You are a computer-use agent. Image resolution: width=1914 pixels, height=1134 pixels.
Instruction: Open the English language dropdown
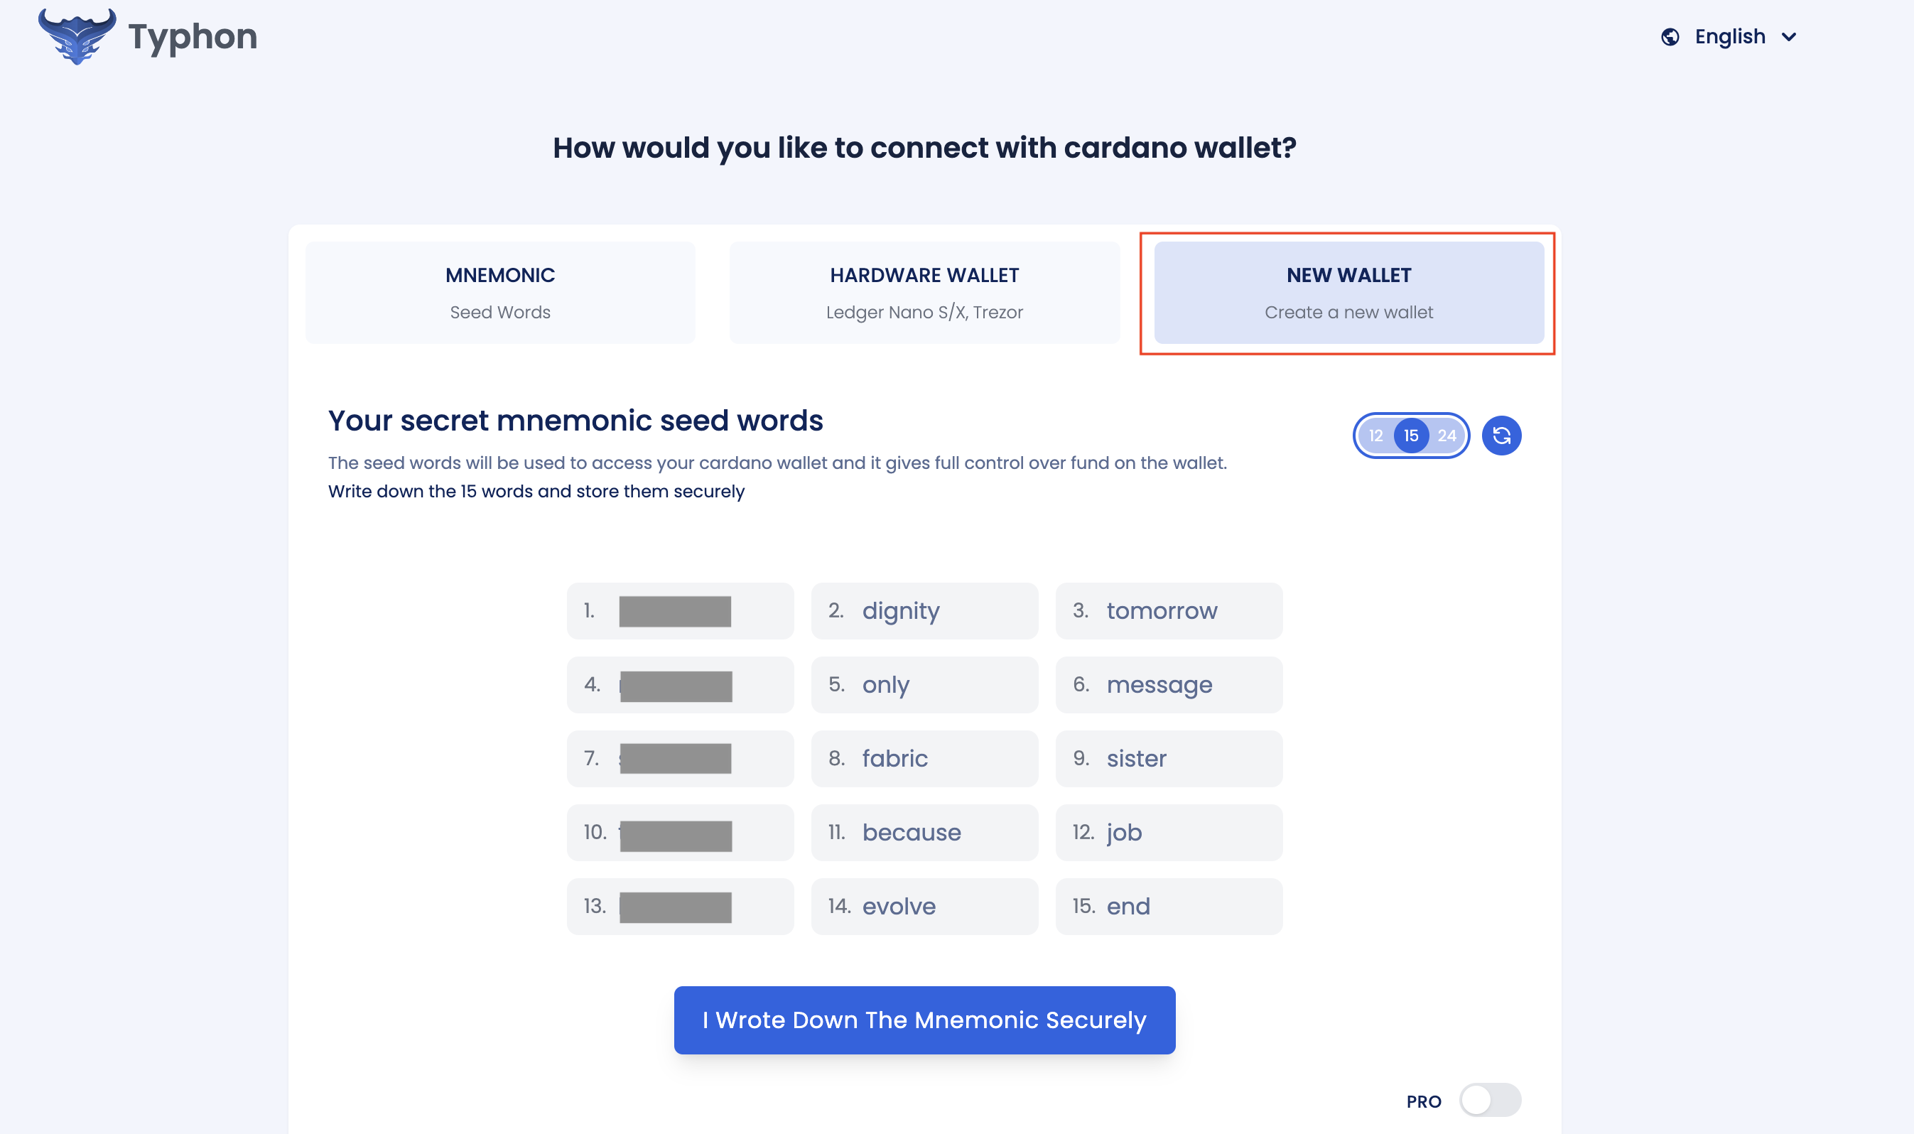coord(1730,37)
